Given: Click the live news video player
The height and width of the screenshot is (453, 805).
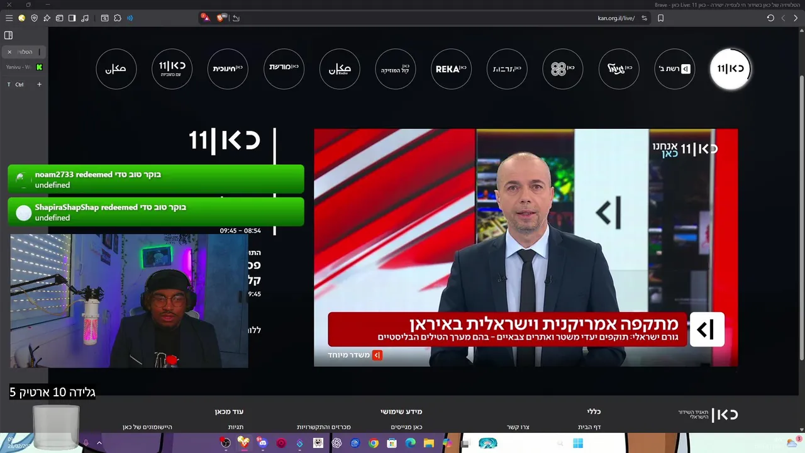Looking at the screenshot, I should [526, 247].
